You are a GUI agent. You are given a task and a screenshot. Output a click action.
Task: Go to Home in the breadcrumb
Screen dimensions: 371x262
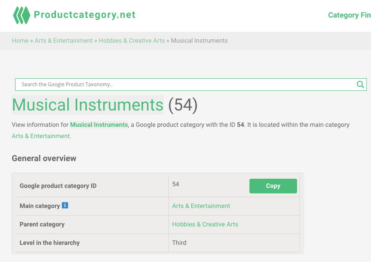pyautogui.click(x=20, y=41)
